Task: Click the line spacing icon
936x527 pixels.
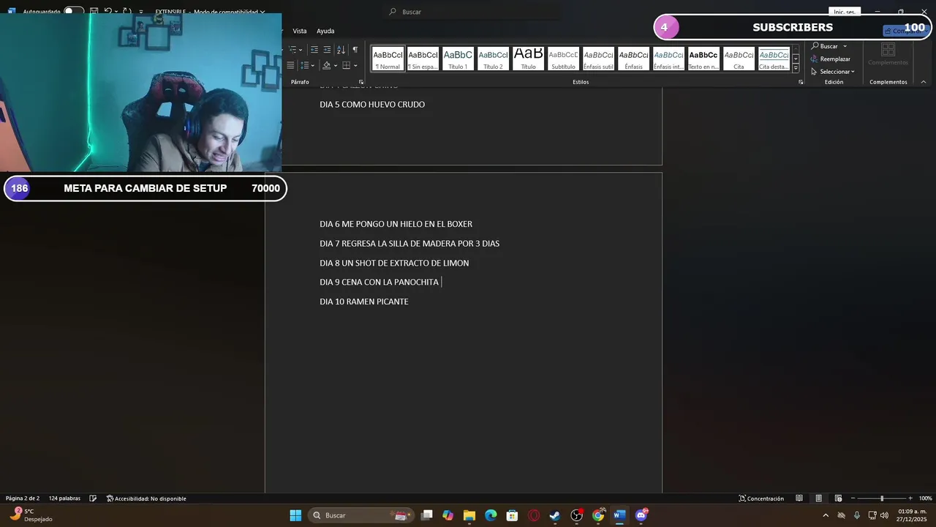Action: pyautogui.click(x=304, y=66)
